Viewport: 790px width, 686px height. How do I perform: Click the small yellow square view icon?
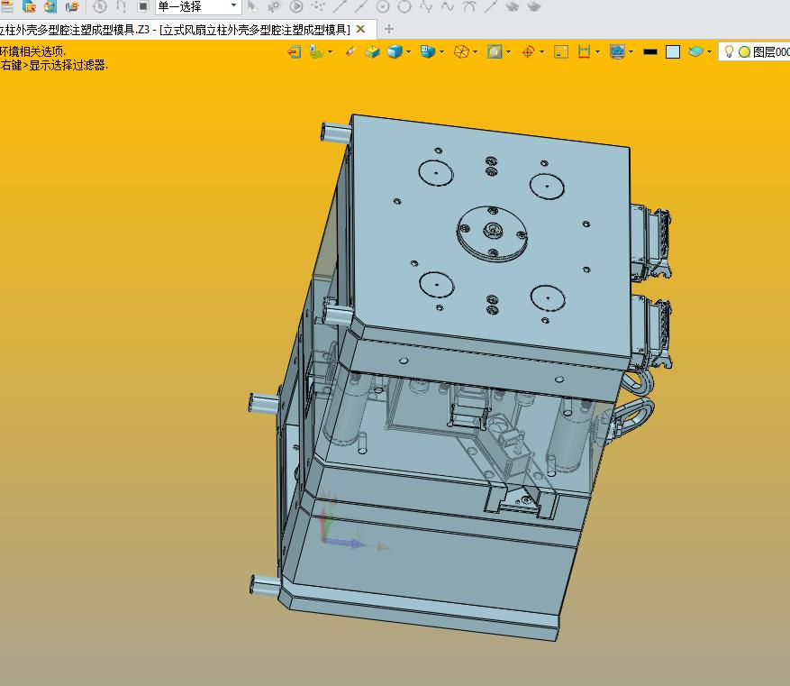pyautogui.click(x=560, y=52)
